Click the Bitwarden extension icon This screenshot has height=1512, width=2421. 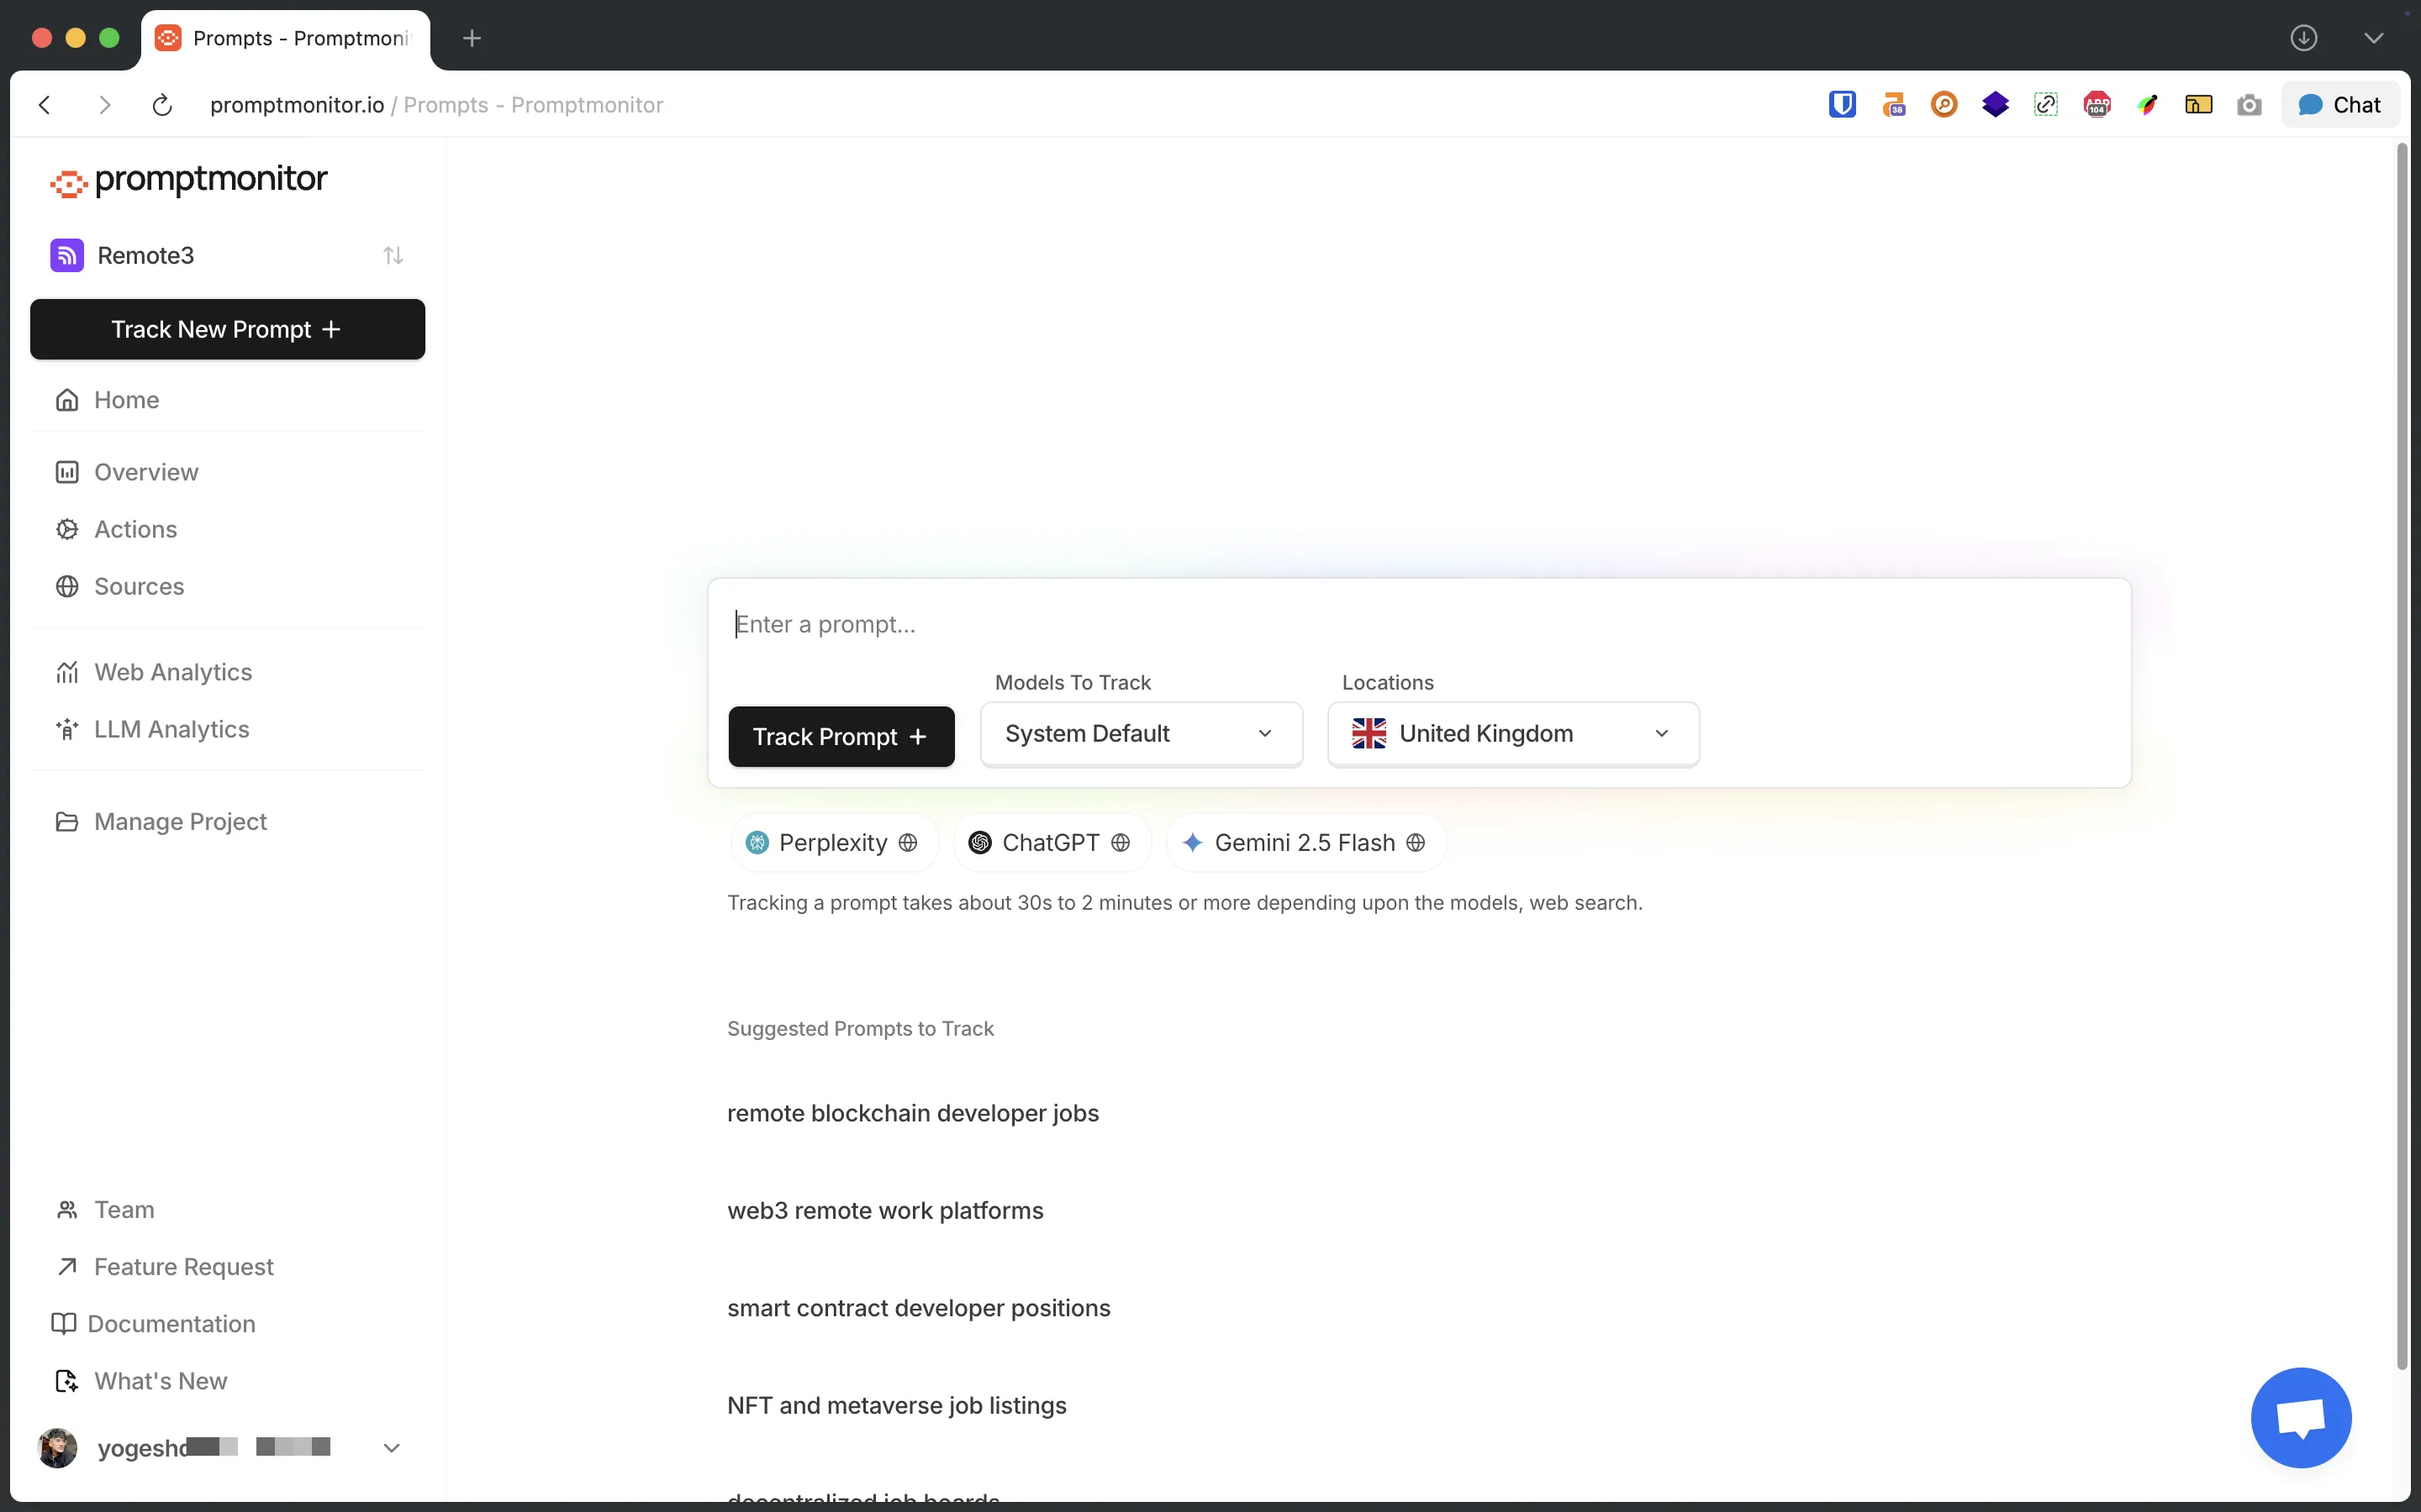(1842, 105)
